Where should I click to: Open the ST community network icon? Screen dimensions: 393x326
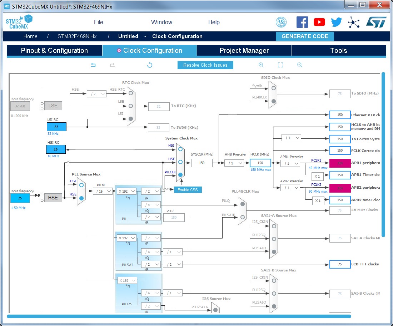(354, 22)
